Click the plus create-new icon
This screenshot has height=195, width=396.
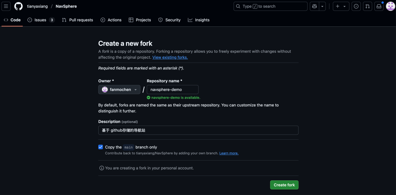click(338, 6)
